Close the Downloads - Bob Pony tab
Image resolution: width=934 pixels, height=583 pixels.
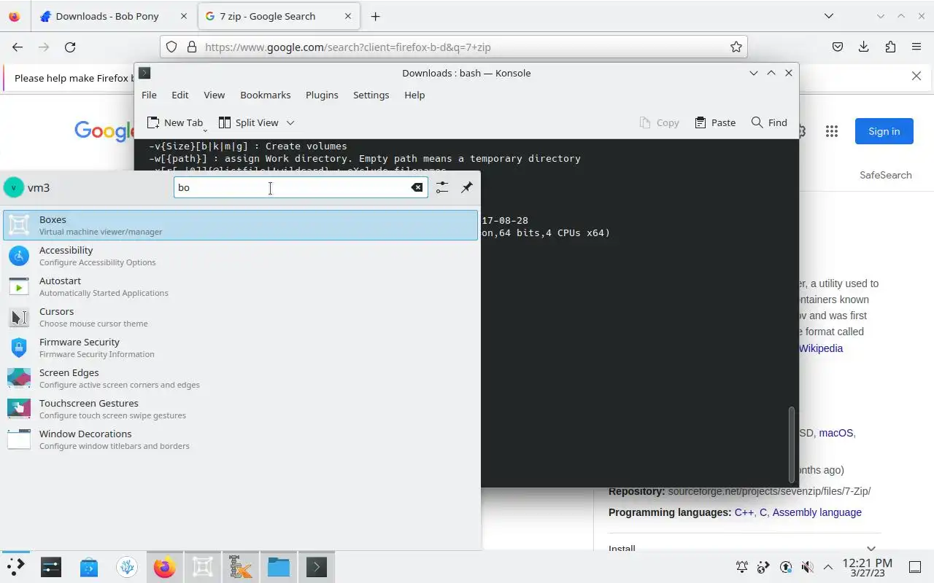185,16
